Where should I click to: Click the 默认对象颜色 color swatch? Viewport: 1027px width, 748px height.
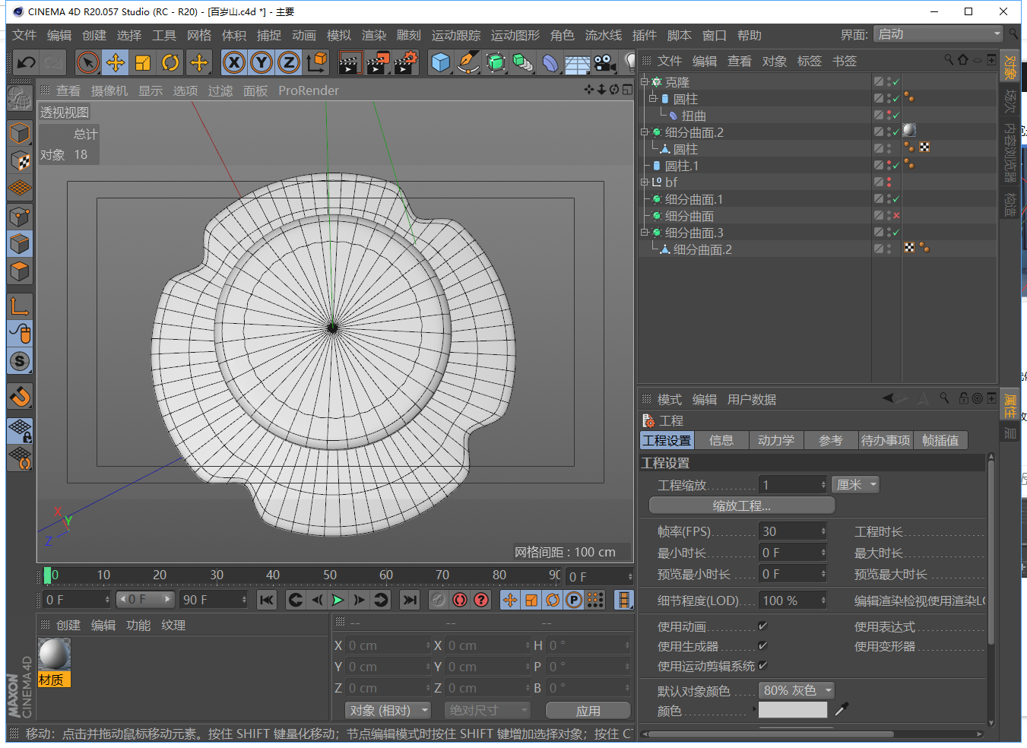tap(793, 709)
